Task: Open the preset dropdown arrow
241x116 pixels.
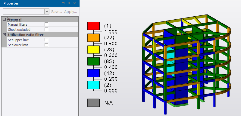Action: tap(47, 11)
